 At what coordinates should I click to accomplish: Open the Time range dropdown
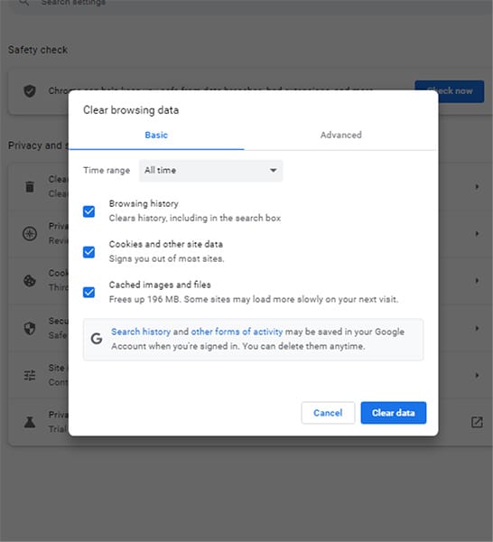click(210, 171)
